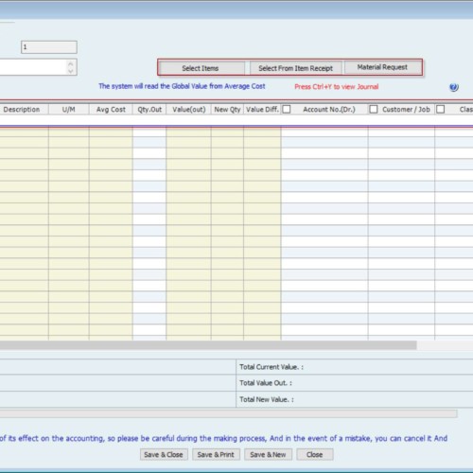Tick the checkbox before the Class column
The width and height of the screenshot is (473, 473).
[x=441, y=109]
